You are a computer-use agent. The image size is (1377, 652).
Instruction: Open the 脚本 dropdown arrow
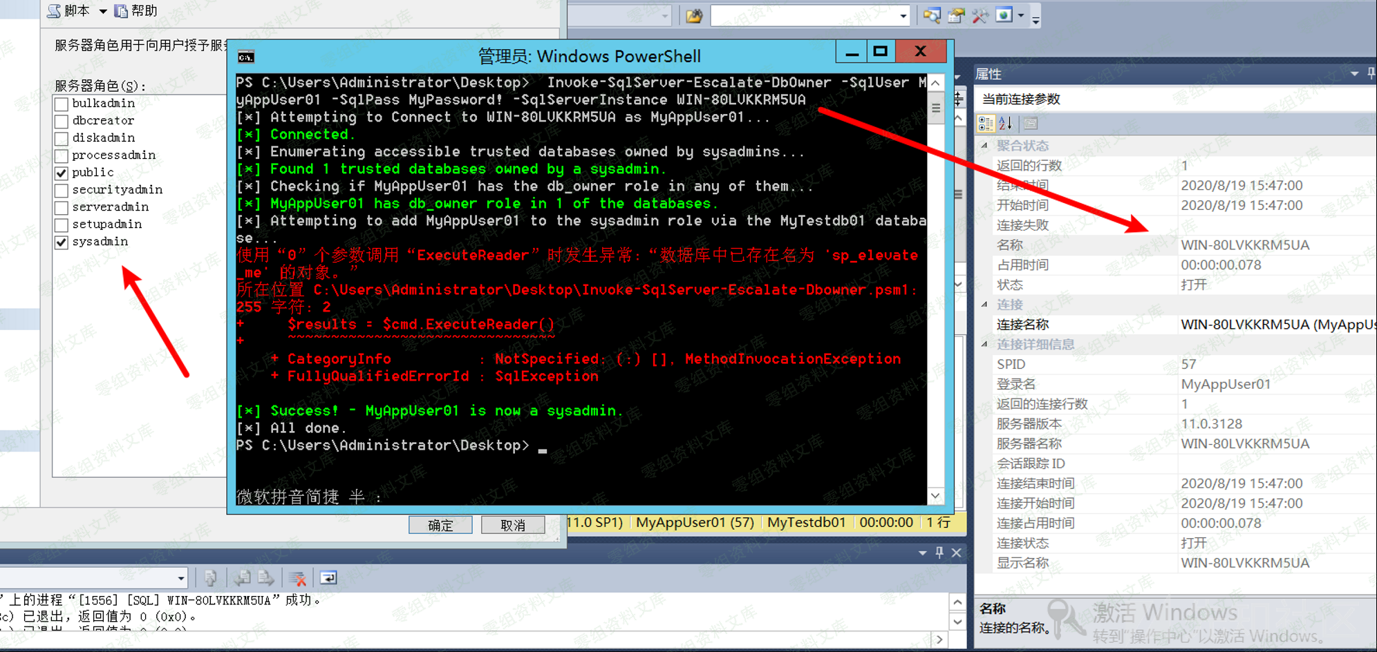103,11
